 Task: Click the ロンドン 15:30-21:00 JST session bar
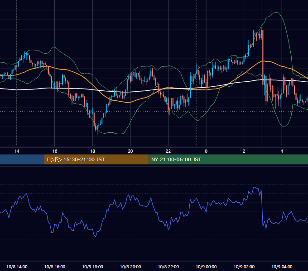pos(96,159)
